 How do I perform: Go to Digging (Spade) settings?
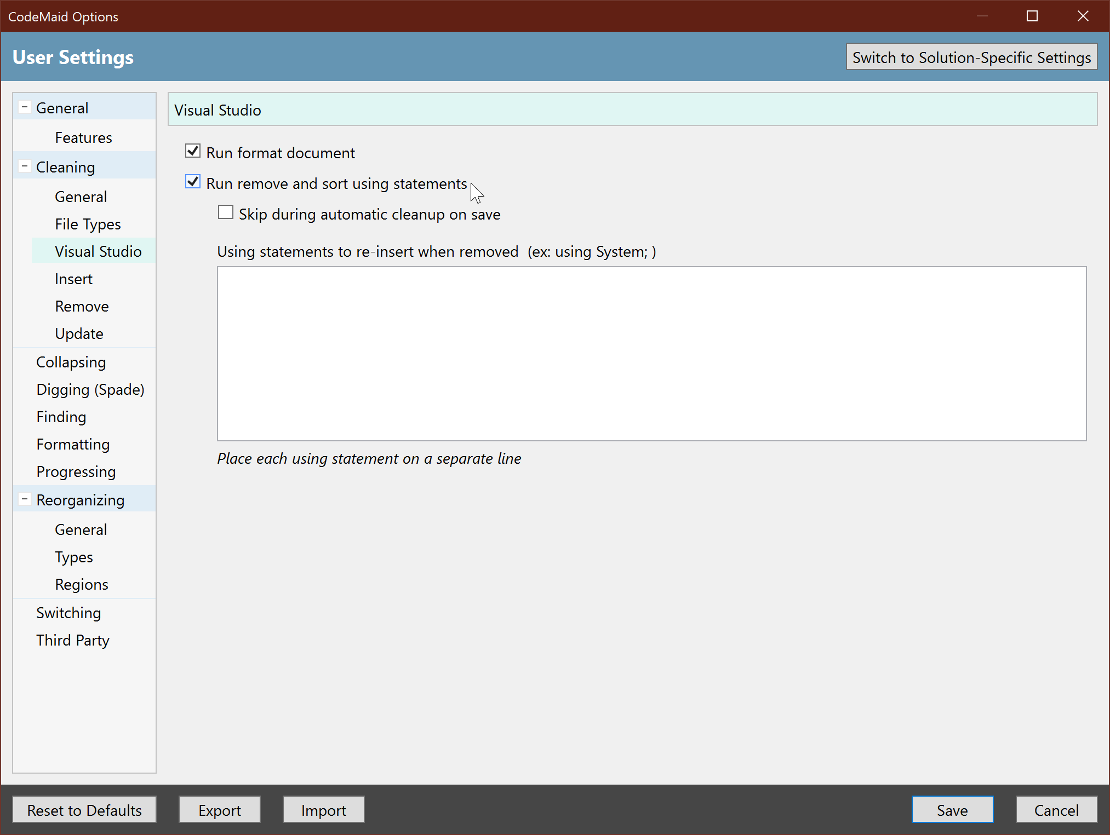[x=90, y=389]
